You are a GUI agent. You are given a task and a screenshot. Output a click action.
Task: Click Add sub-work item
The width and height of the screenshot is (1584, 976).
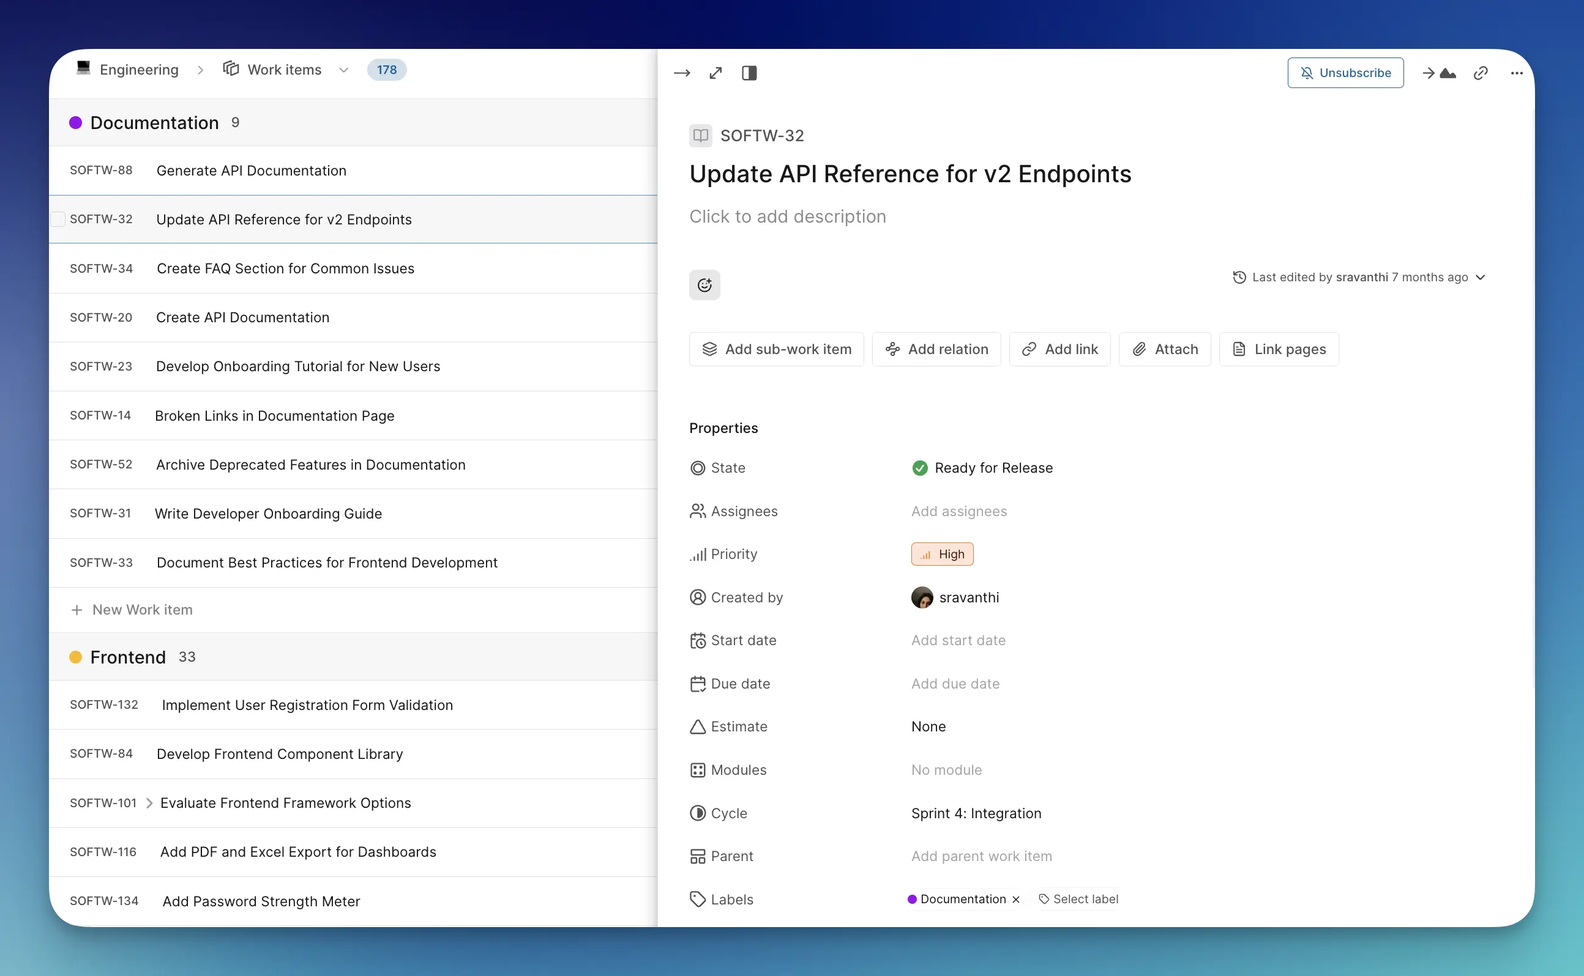tap(776, 349)
